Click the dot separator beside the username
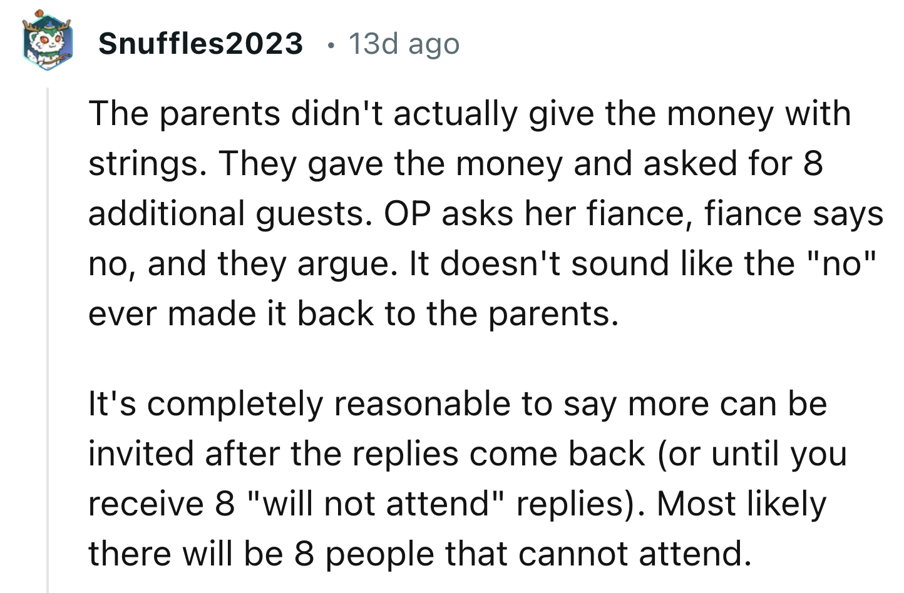This screenshot has height=593, width=904. click(x=331, y=45)
